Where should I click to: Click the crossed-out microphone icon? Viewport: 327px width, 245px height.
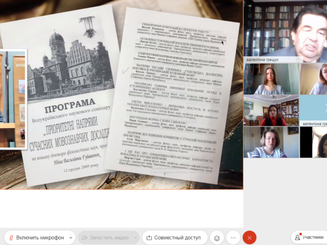click(x=10, y=238)
